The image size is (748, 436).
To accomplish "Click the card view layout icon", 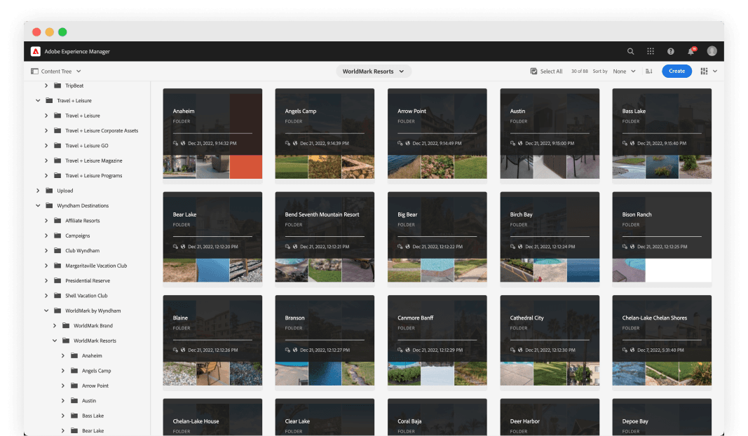I will point(704,71).
